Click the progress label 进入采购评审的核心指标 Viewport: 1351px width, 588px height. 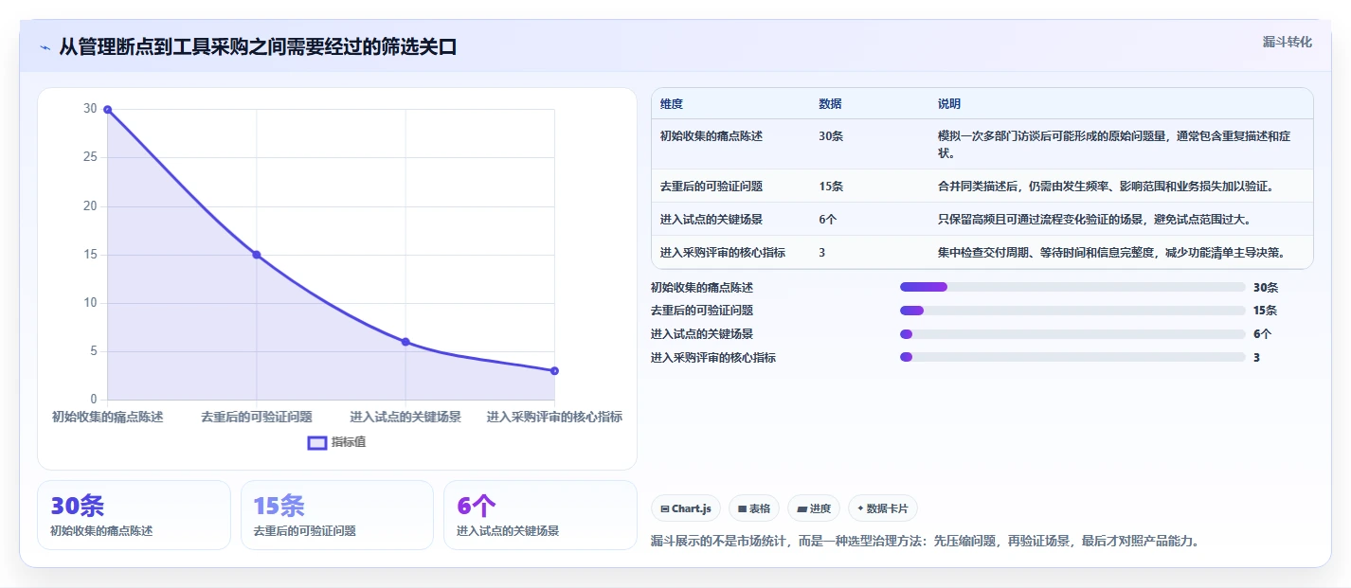click(x=713, y=358)
